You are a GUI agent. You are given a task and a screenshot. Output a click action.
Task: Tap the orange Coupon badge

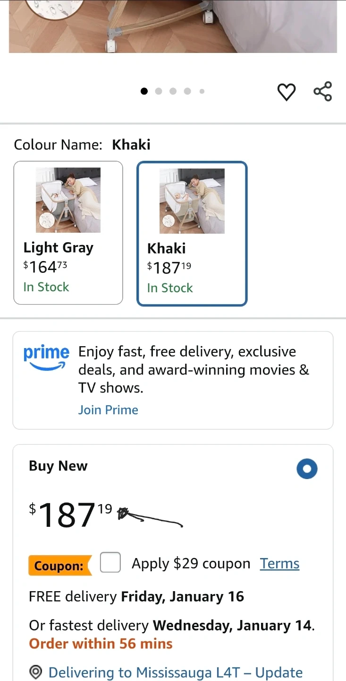[x=59, y=566]
